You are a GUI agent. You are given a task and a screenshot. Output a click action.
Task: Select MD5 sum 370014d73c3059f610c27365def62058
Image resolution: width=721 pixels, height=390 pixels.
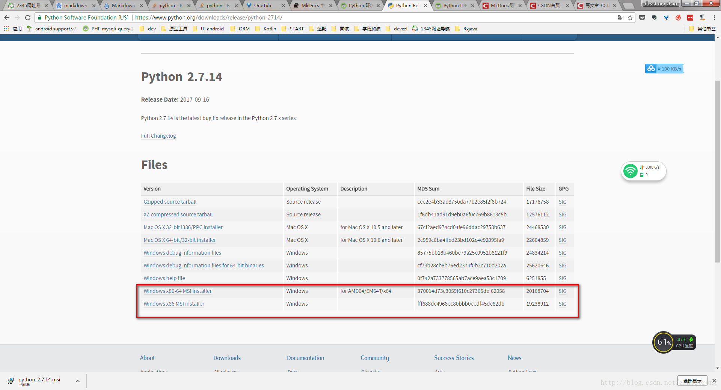coord(461,291)
